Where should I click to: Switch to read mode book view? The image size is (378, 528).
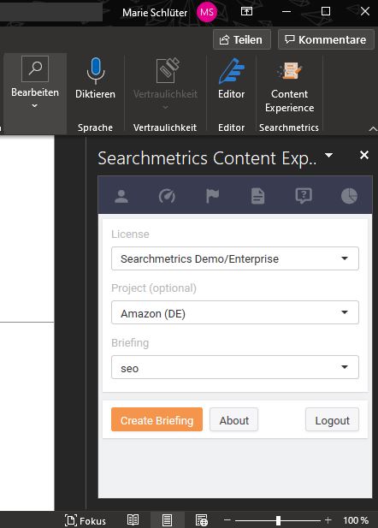(133, 520)
